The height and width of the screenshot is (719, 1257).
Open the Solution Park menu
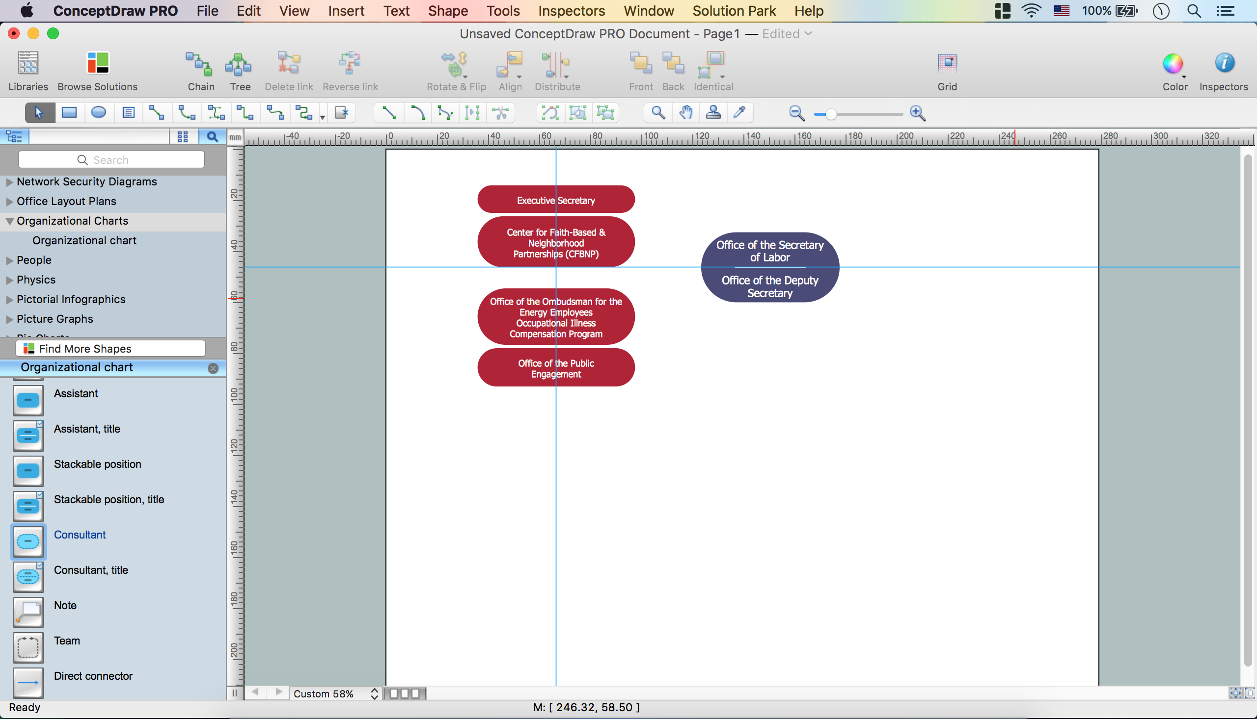[734, 11]
